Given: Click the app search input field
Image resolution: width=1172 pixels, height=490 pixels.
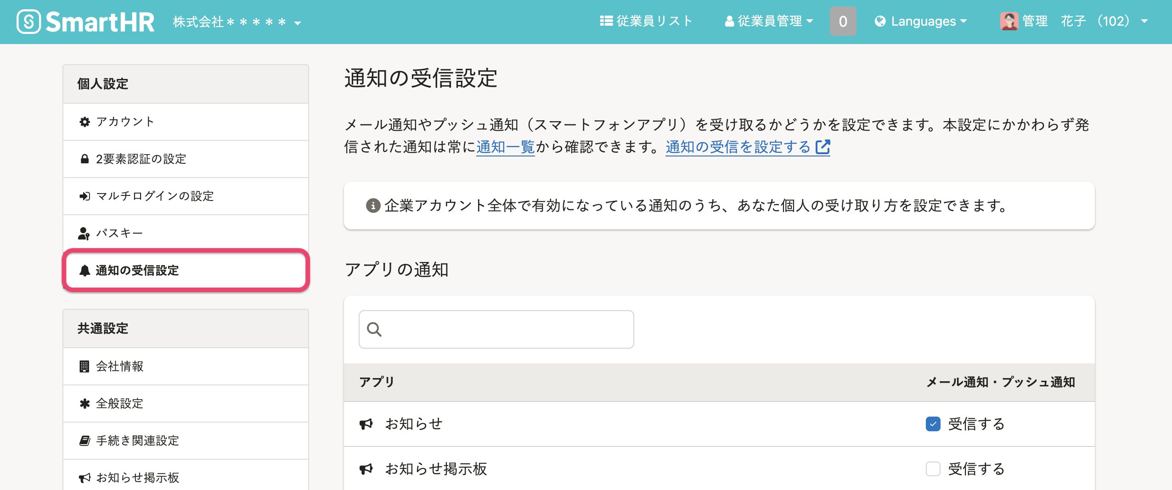Looking at the screenshot, I should pyautogui.click(x=496, y=329).
